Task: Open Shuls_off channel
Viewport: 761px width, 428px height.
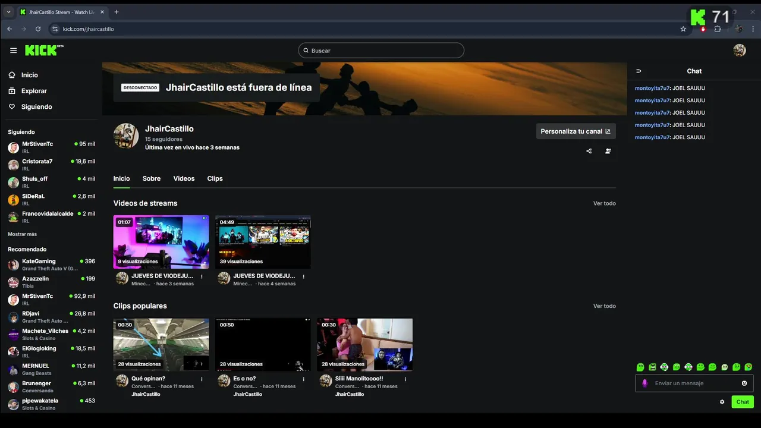Action: [51, 182]
